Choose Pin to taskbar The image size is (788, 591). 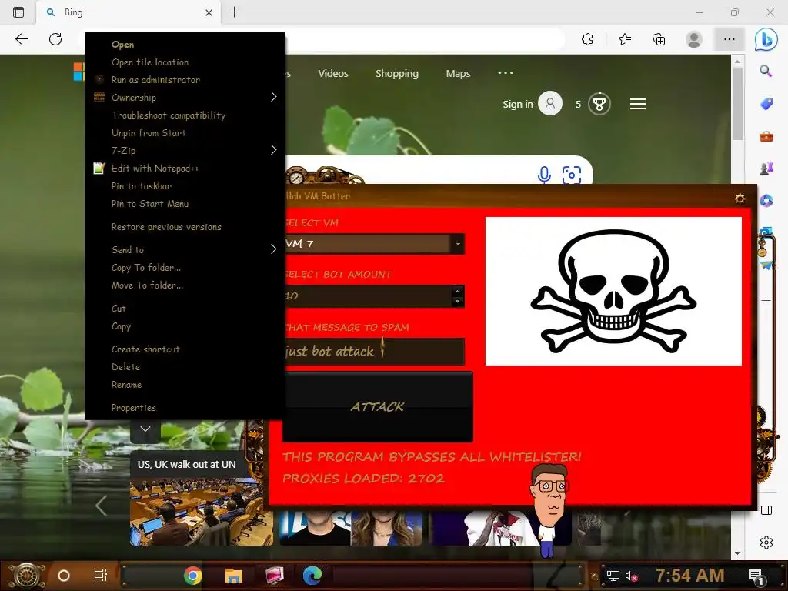click(185, 186)
